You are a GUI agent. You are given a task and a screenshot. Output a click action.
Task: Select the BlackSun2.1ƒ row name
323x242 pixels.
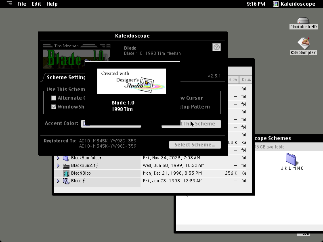(84, 165)
